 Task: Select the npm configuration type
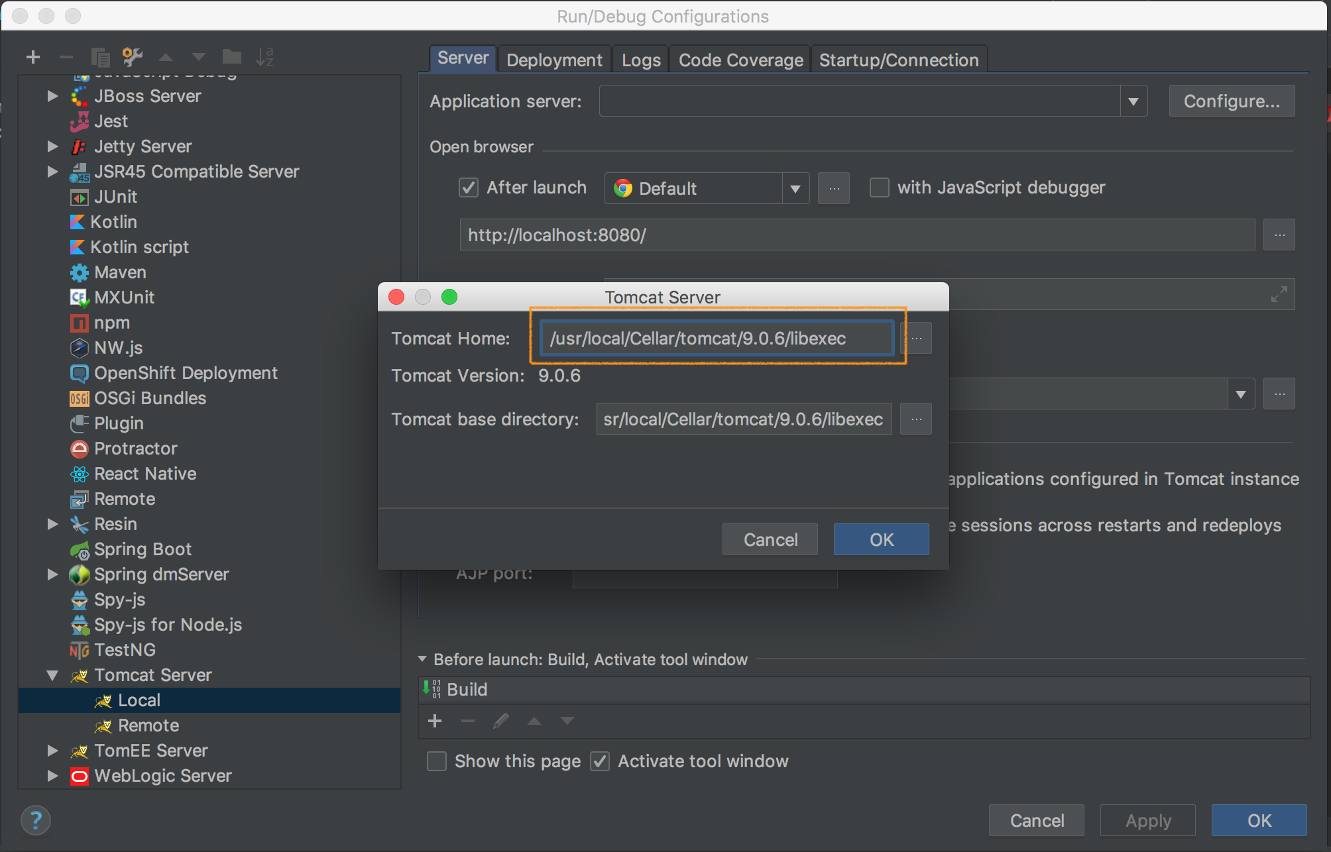coord(111,323)
